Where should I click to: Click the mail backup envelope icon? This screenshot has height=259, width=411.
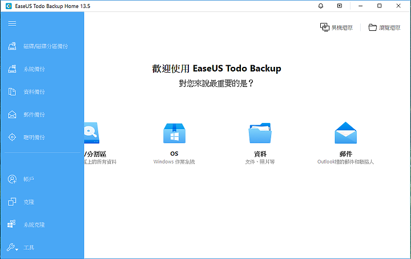pyautogui.click(x=12, y=115)
